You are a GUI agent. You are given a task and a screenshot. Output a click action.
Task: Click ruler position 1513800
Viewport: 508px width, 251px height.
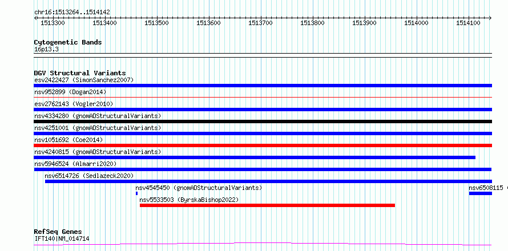tap(313, 23)
